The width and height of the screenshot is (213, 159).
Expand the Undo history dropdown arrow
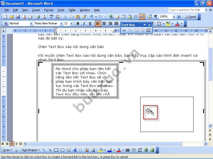(x=96, y=17)
